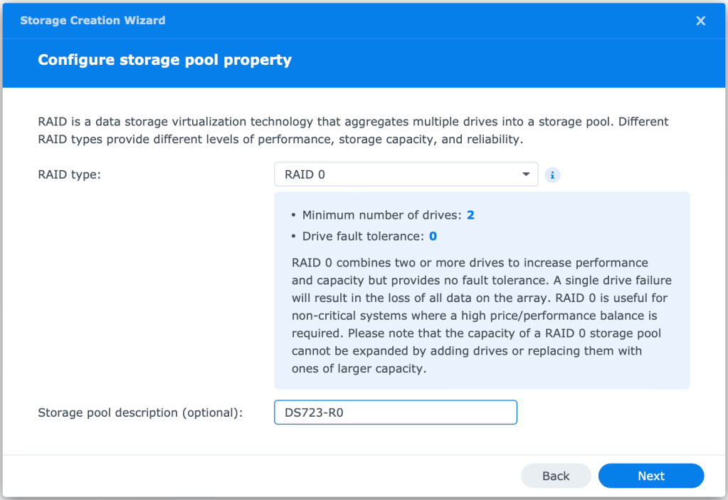Click the storage pool description (optional) label
728x500 pixels.
pyautogui.click(x=140, y=412)
